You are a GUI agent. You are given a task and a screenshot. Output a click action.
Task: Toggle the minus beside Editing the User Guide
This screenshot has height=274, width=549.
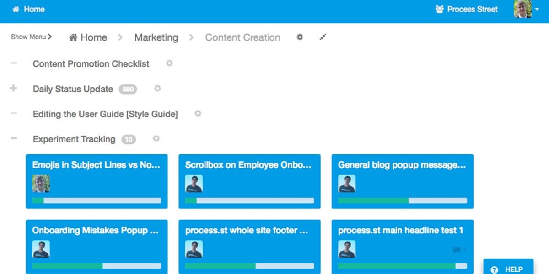(x=14, y=113)
